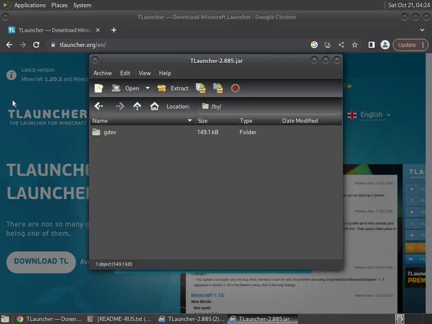
Task: Click the TLauncher logo on the webpage
Action: 47,117
